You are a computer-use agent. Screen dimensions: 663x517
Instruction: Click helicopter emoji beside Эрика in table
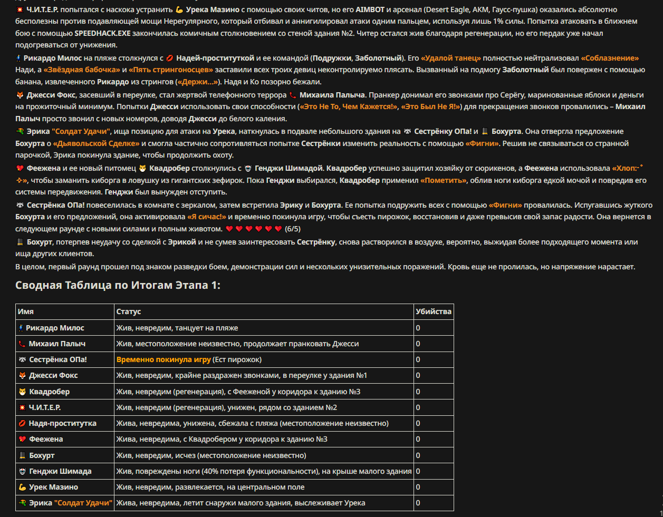coord(22,503)
